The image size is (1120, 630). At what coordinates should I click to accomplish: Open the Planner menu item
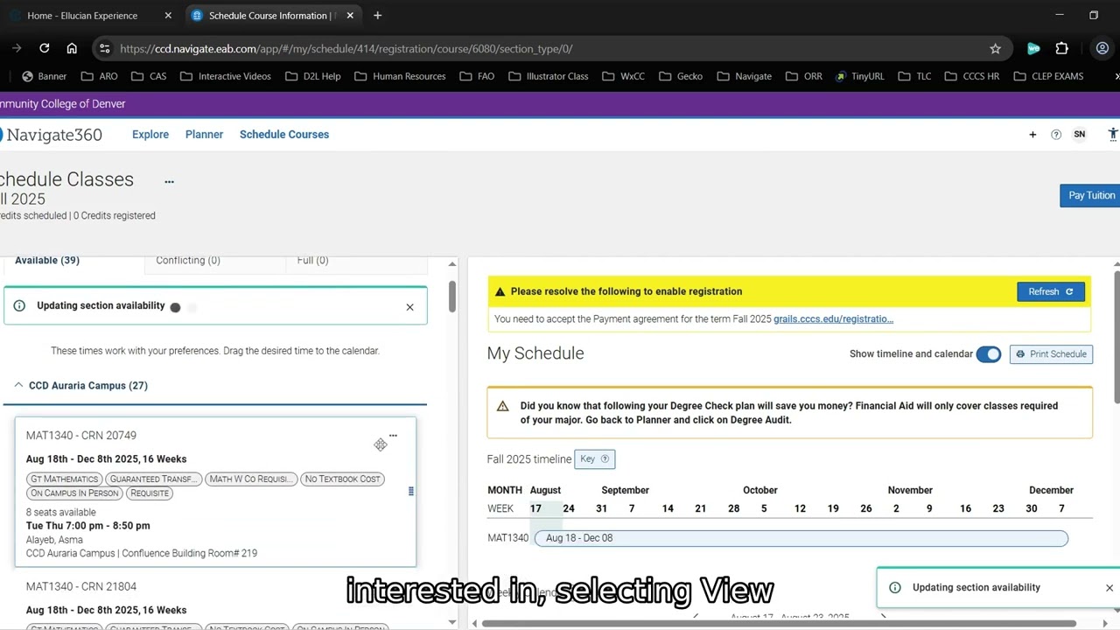tap(204, 134)
